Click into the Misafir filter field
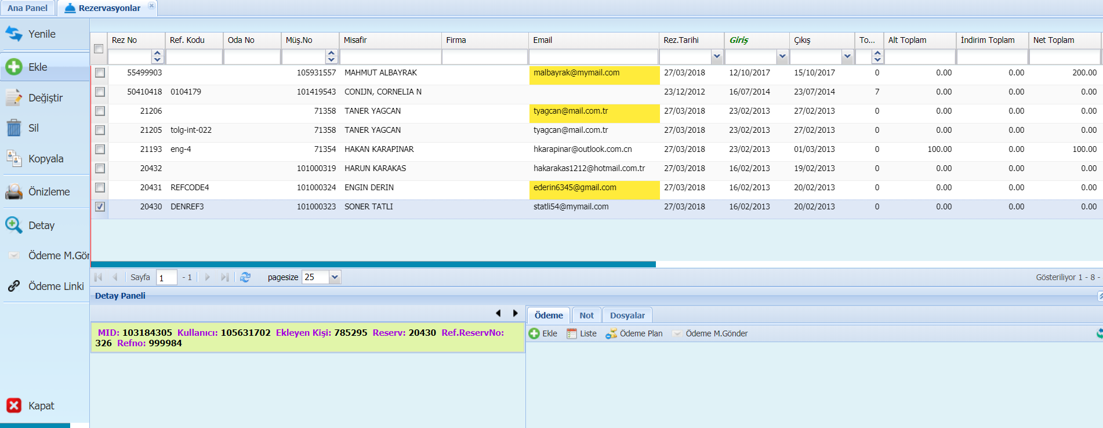 (390, 57)
